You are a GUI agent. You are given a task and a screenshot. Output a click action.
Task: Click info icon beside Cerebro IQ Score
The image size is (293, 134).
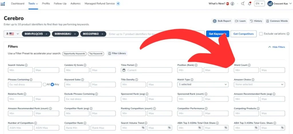pyautogui.click(x=85, y=65)
